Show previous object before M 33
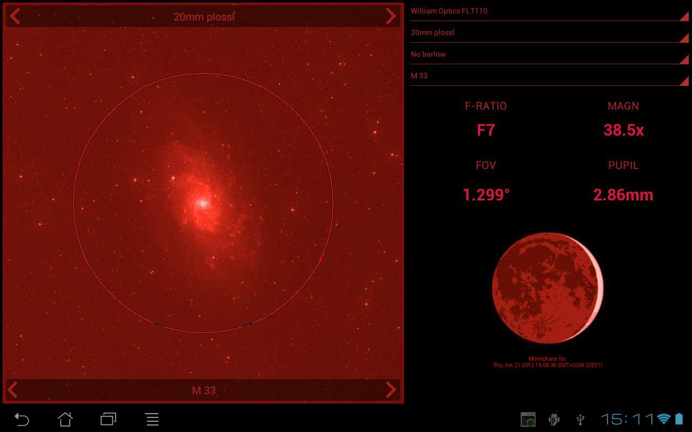The image size is (692, 432). click(13, 389)
